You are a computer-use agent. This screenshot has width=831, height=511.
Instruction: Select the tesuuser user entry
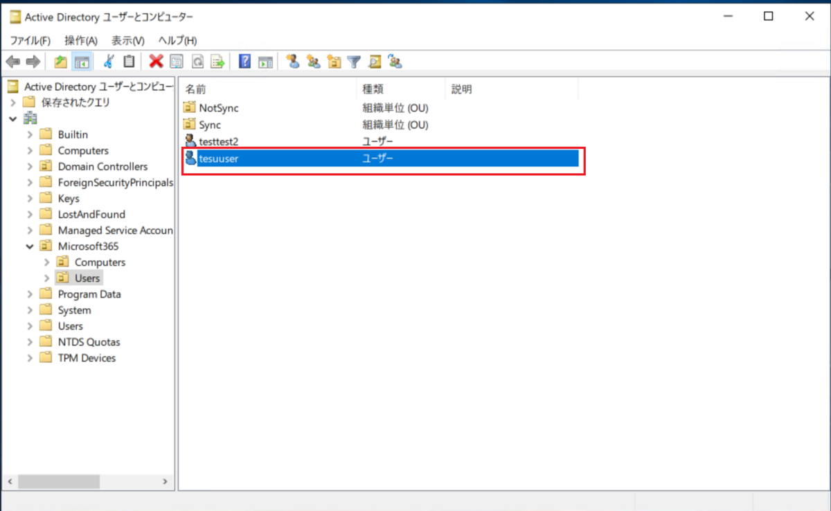(x=380, y=159)
